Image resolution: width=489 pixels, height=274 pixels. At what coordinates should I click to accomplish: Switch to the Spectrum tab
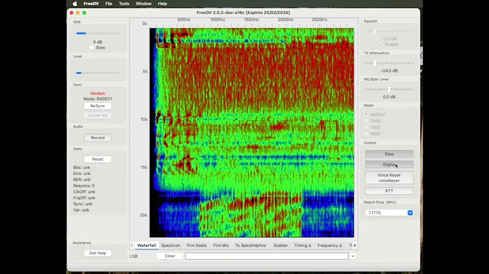click(x=170, y=246)
